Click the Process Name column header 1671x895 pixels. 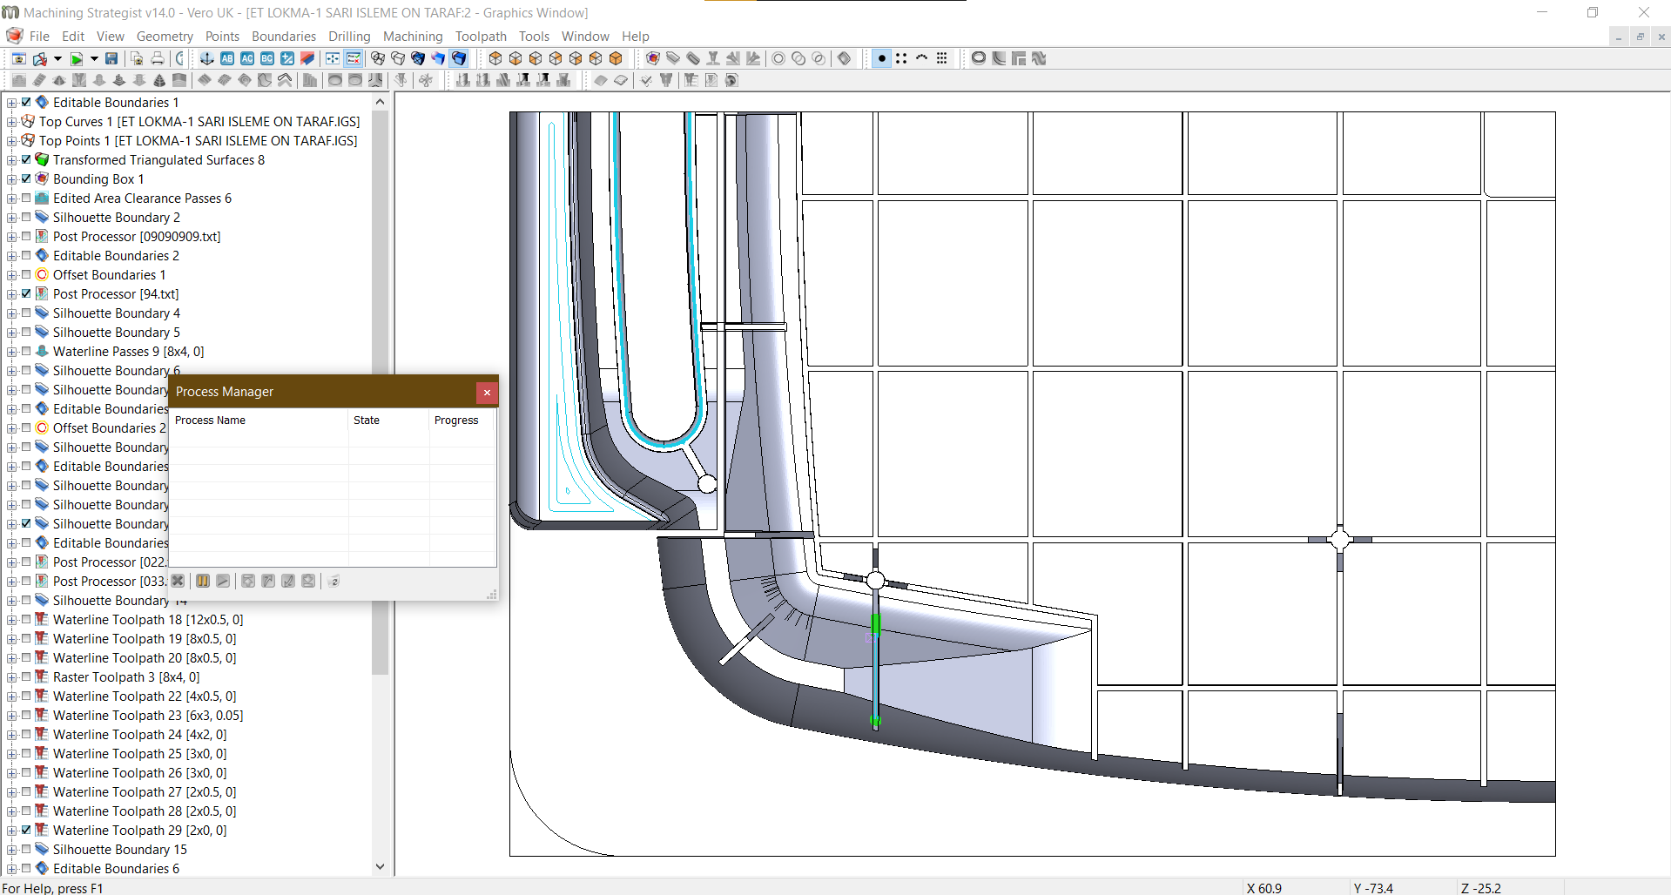259,420
